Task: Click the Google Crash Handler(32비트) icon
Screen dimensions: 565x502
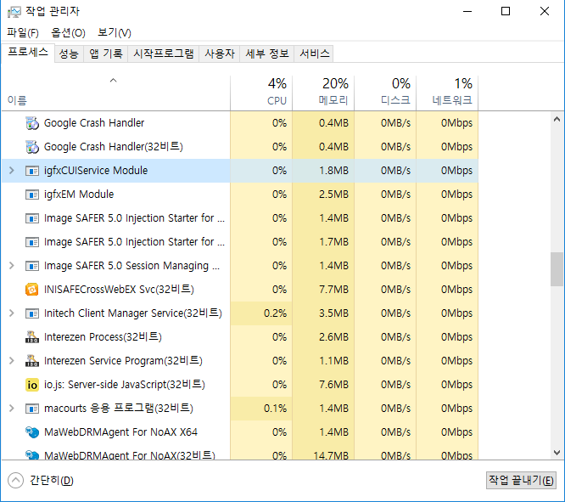Action: click(32, 147)
